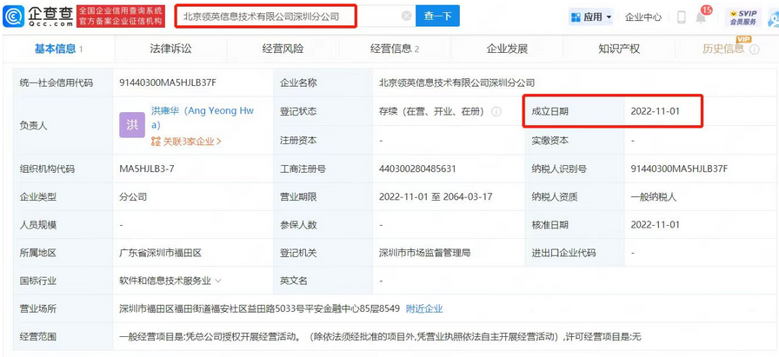Select 所属地区 广东省深圳市福田区
This screenshot has width=779, height=357.
(161, 254)
